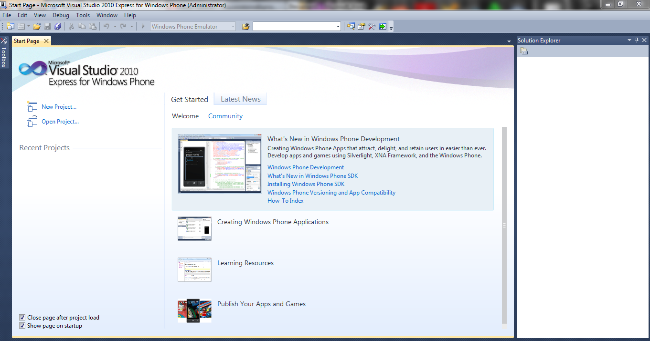
Task: Click the Start Debugging play icon
Action: point(143,27)
